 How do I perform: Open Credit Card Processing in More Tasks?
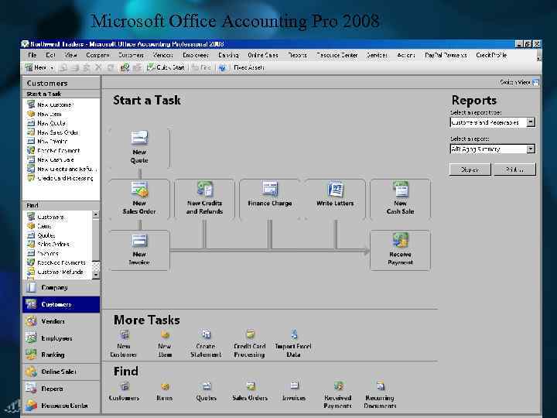[x=249, y=344]
